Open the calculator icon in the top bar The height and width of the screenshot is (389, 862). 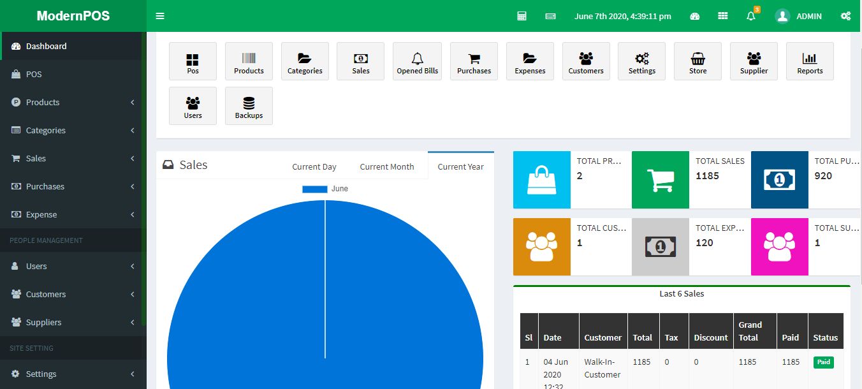(522, 16)
